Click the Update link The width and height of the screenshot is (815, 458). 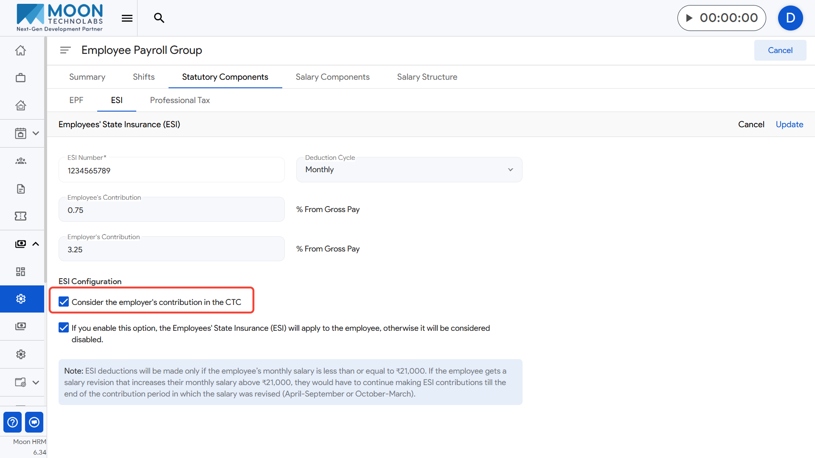[x=789, y=124]
